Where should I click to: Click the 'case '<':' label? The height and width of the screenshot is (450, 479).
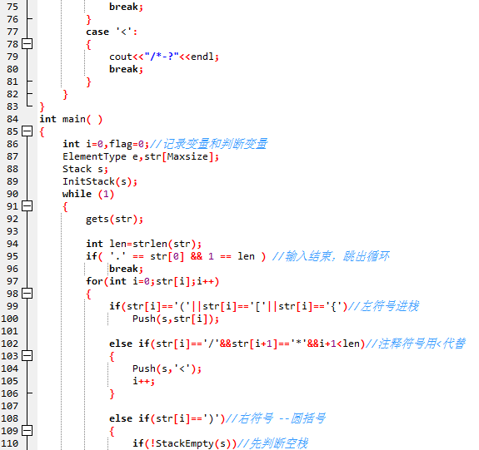(112, 32)
